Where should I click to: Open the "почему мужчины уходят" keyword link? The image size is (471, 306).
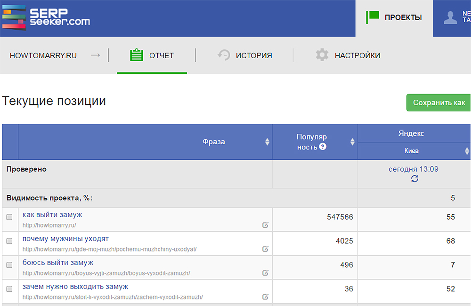(x=67, y=239)
